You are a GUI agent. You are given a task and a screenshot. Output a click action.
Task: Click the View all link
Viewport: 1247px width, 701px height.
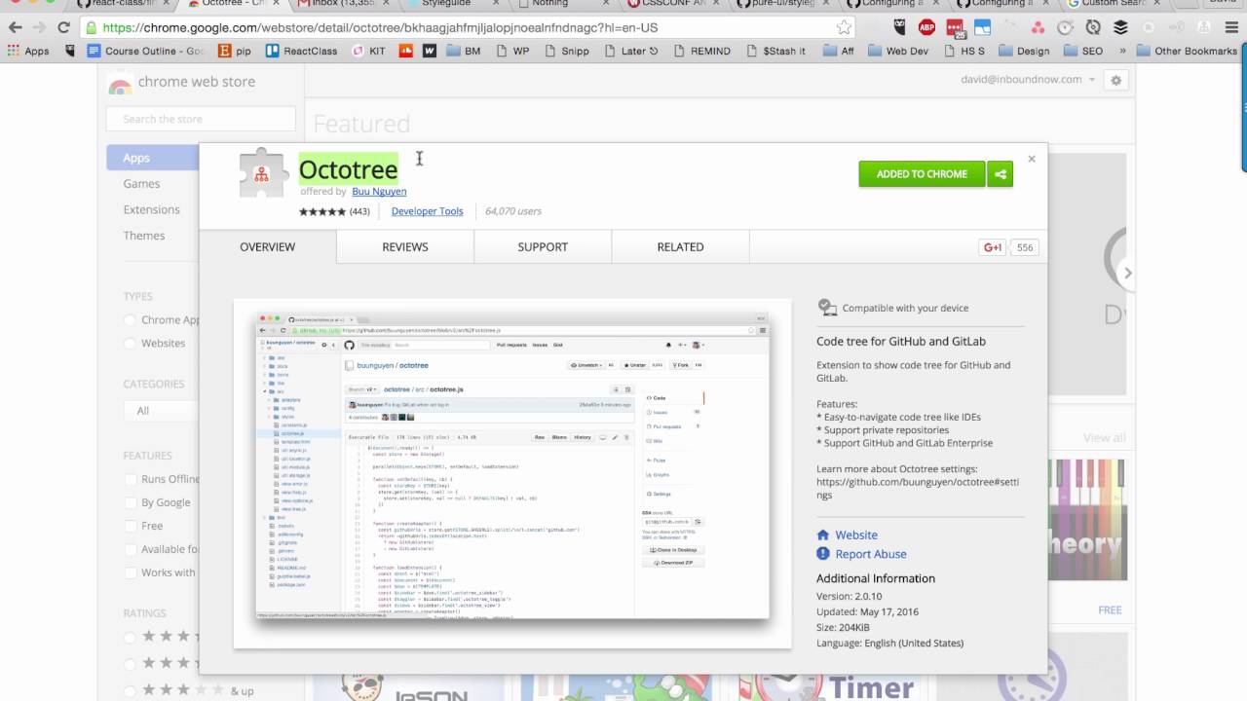[x=1104, y=438]
